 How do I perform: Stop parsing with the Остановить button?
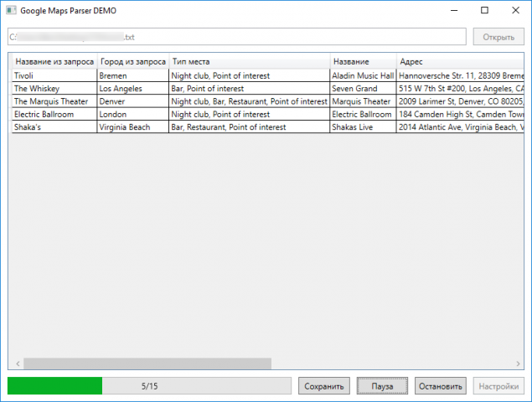[x=441, y=386]
